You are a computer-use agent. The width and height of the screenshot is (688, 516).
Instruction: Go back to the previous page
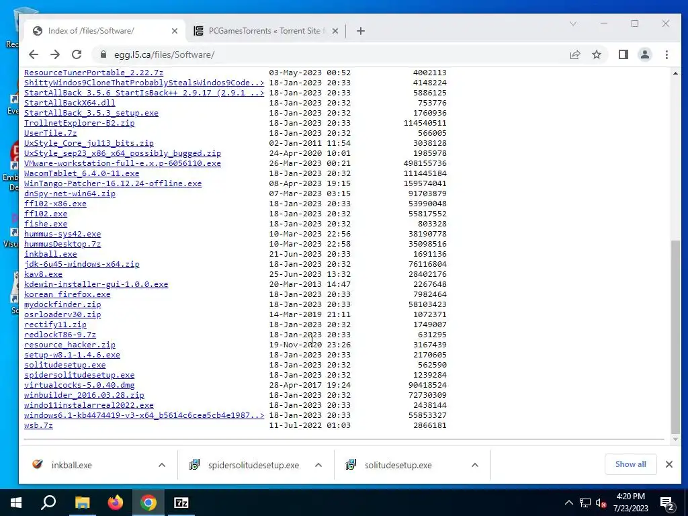coord(34,54)
